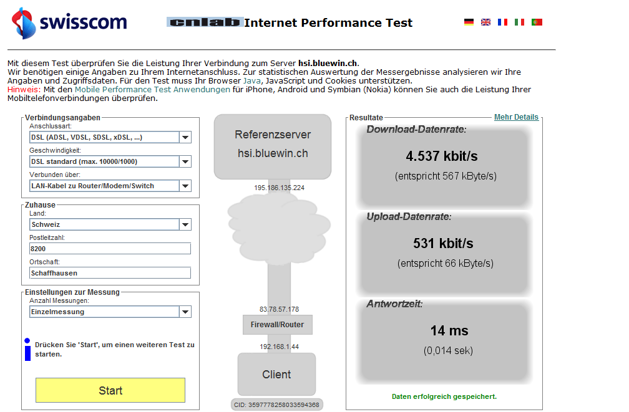Expand the Geschwindigkeit selection list
Viewport: 629px width, 412px height.
185,161
